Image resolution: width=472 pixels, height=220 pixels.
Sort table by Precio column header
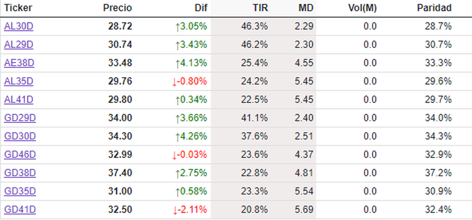[117, 8]
